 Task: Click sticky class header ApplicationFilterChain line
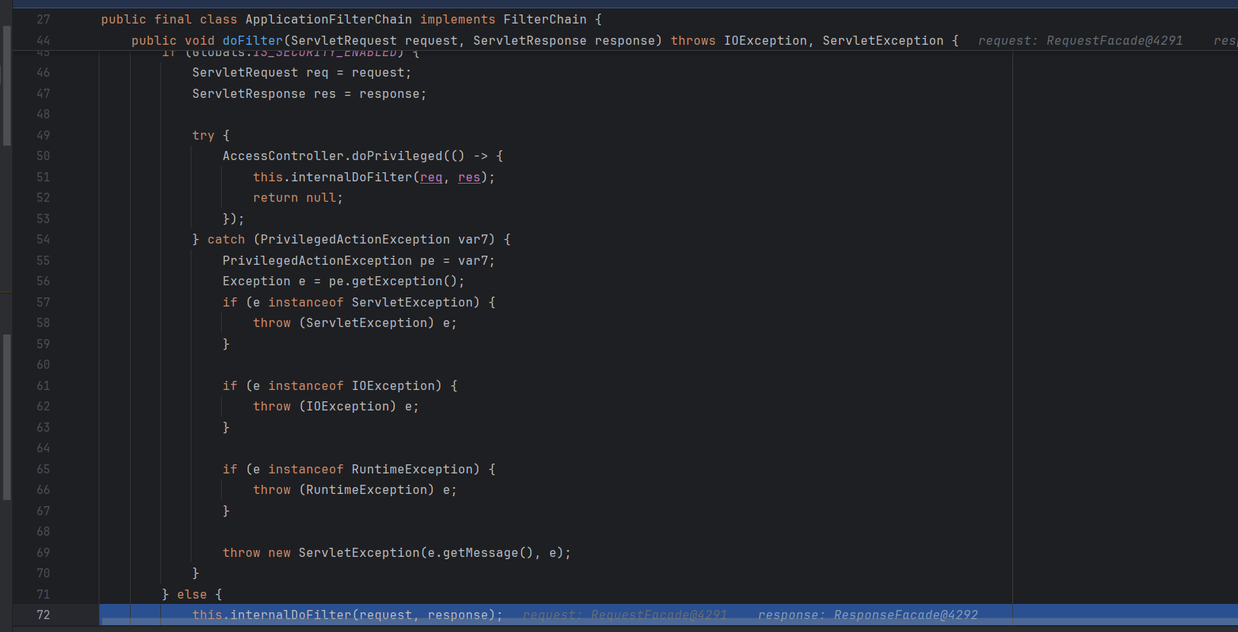pos(328,20)
